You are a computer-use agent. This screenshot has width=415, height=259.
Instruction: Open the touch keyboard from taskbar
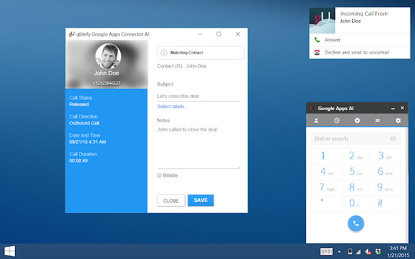pos(326,251)
